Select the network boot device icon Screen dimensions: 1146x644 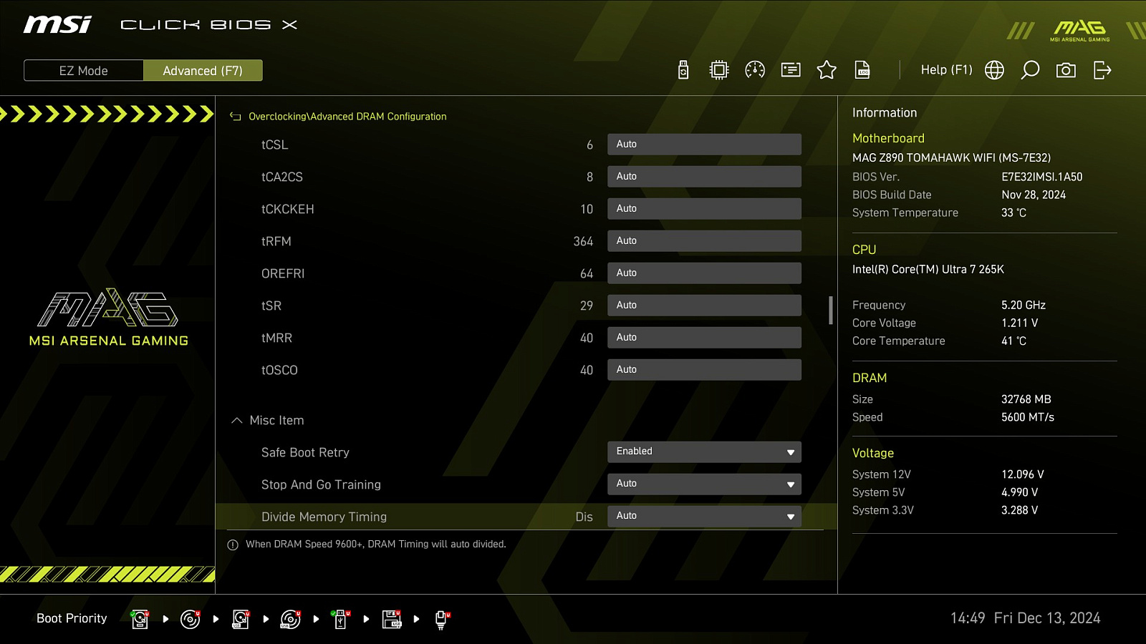(442, 620)
